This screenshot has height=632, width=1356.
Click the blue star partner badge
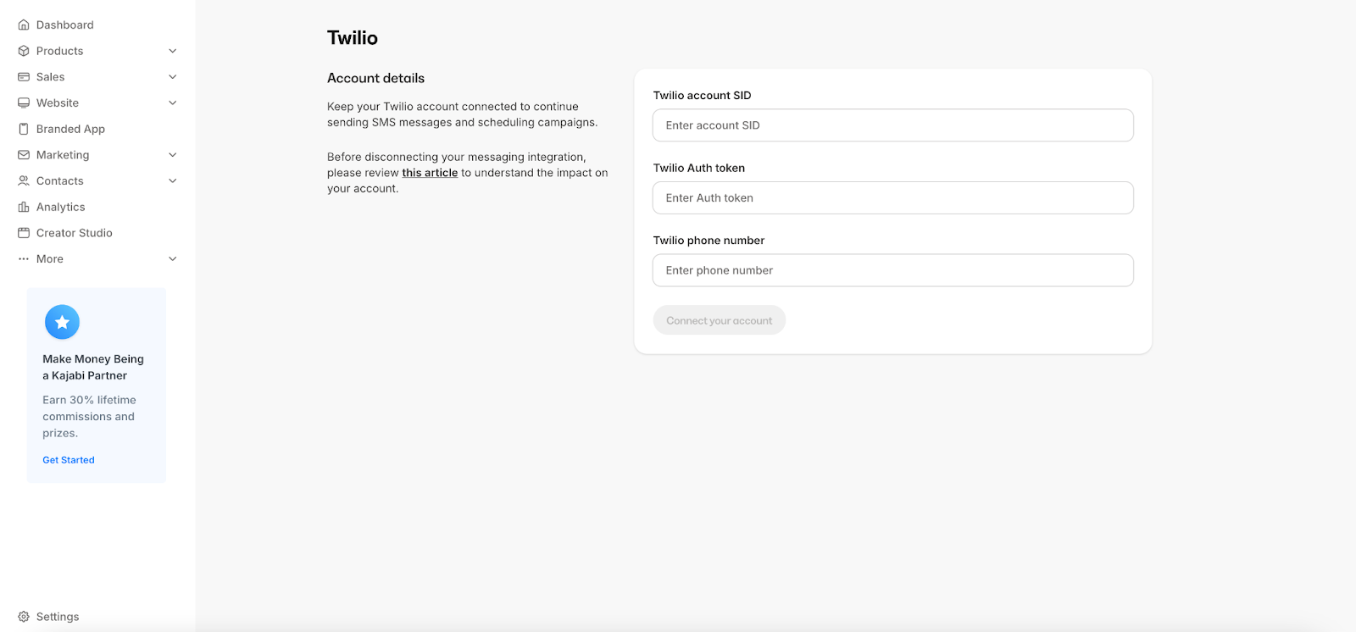(62, 322)
